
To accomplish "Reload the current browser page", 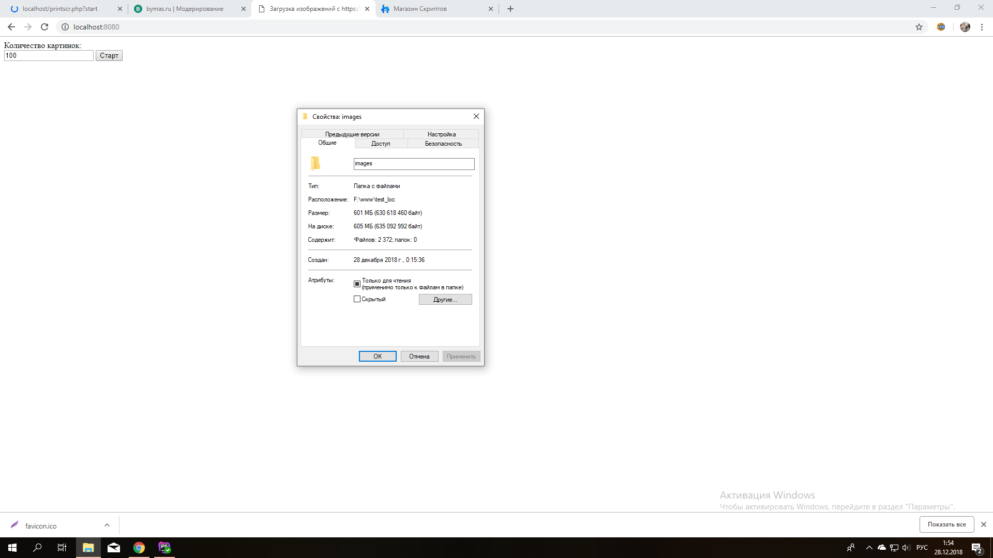I will (x=44, y=27).
